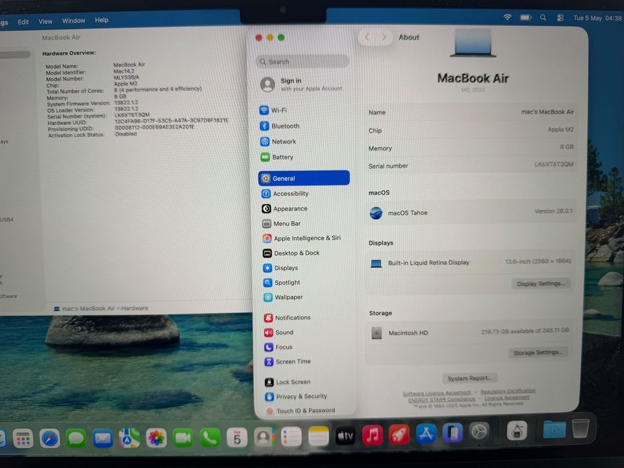This screenshot has height=468, width=624.
Task: Click the System Report button
Action: (470, 378)
